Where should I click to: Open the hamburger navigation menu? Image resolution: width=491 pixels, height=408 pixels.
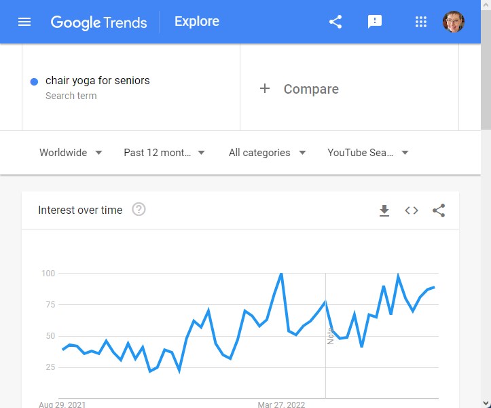tap(24, 22)
